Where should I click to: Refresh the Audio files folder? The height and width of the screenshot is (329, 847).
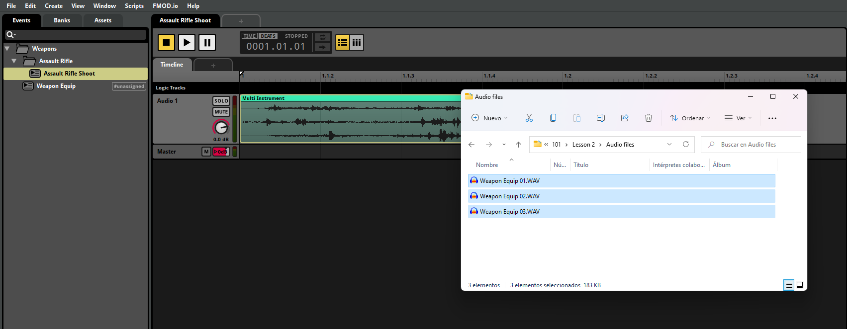(686, 144)
